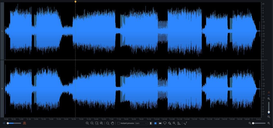
Task: Select the magnifier zoom tool
Action: coord(108,123)
